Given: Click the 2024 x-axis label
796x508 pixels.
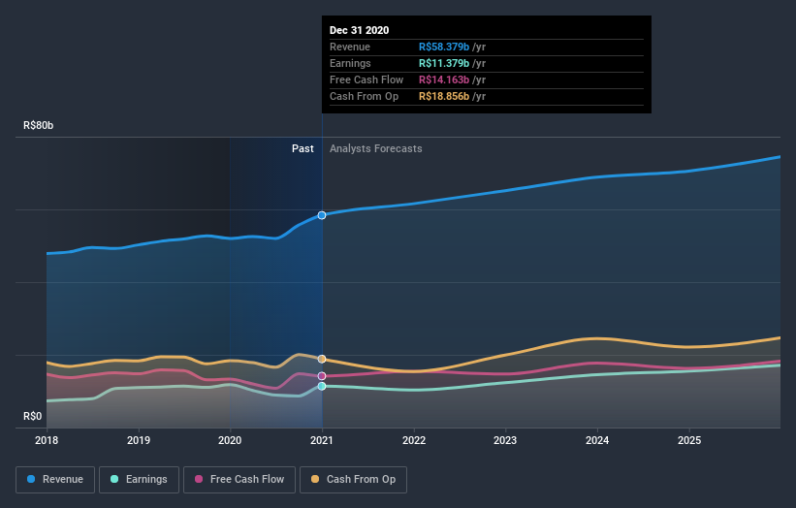Looking at the screenshot, I should click(597, 440).
